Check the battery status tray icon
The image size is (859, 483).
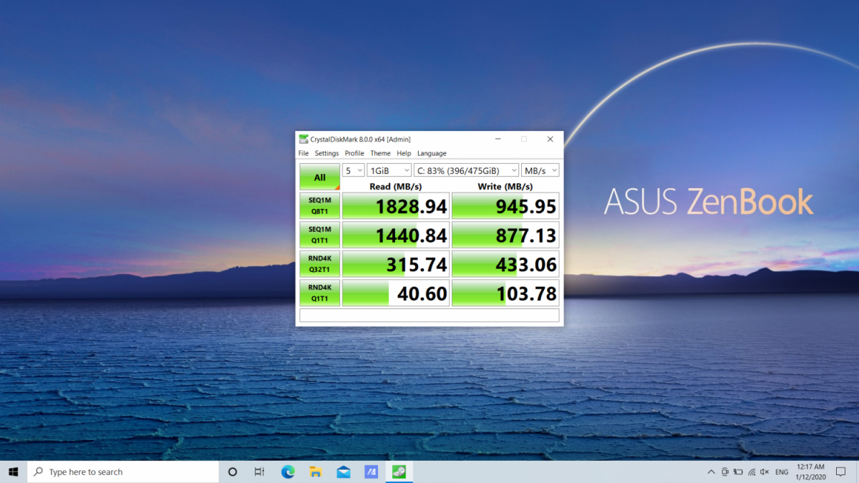tap(738, 472)
